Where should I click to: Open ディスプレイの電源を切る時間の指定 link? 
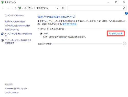click(18, 35)
